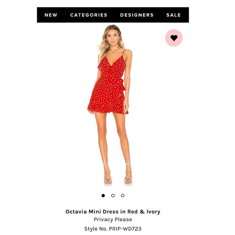The width and height of the screenshot is (235, 235).
Task: Switch to the second product image dot
Action: [113, 196]
